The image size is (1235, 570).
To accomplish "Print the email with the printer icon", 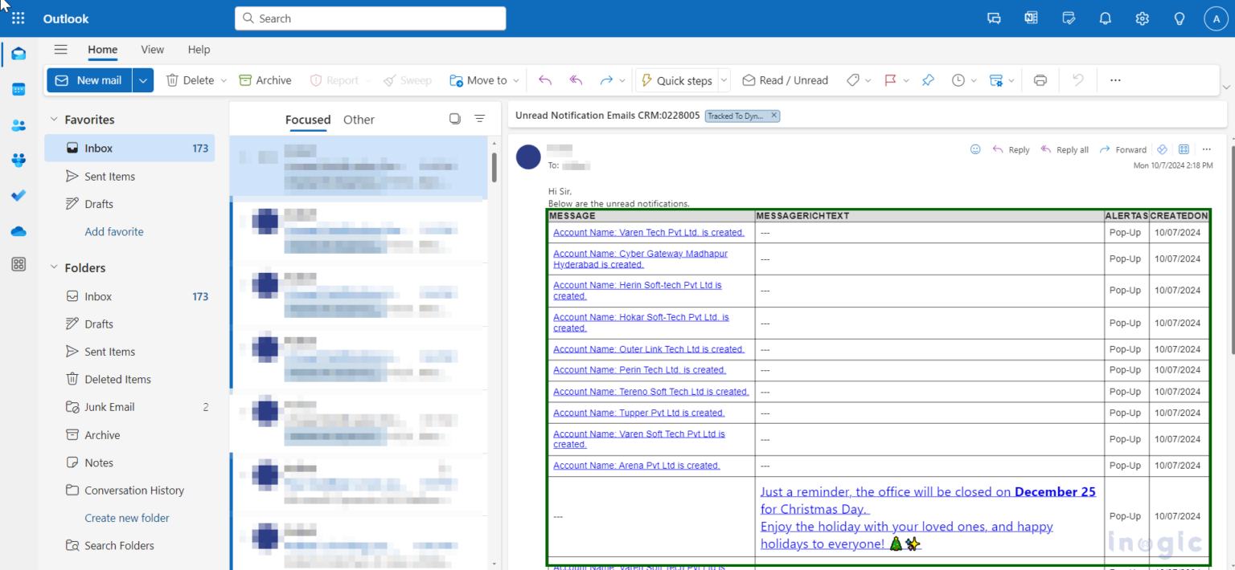I will coord(1040,79).
